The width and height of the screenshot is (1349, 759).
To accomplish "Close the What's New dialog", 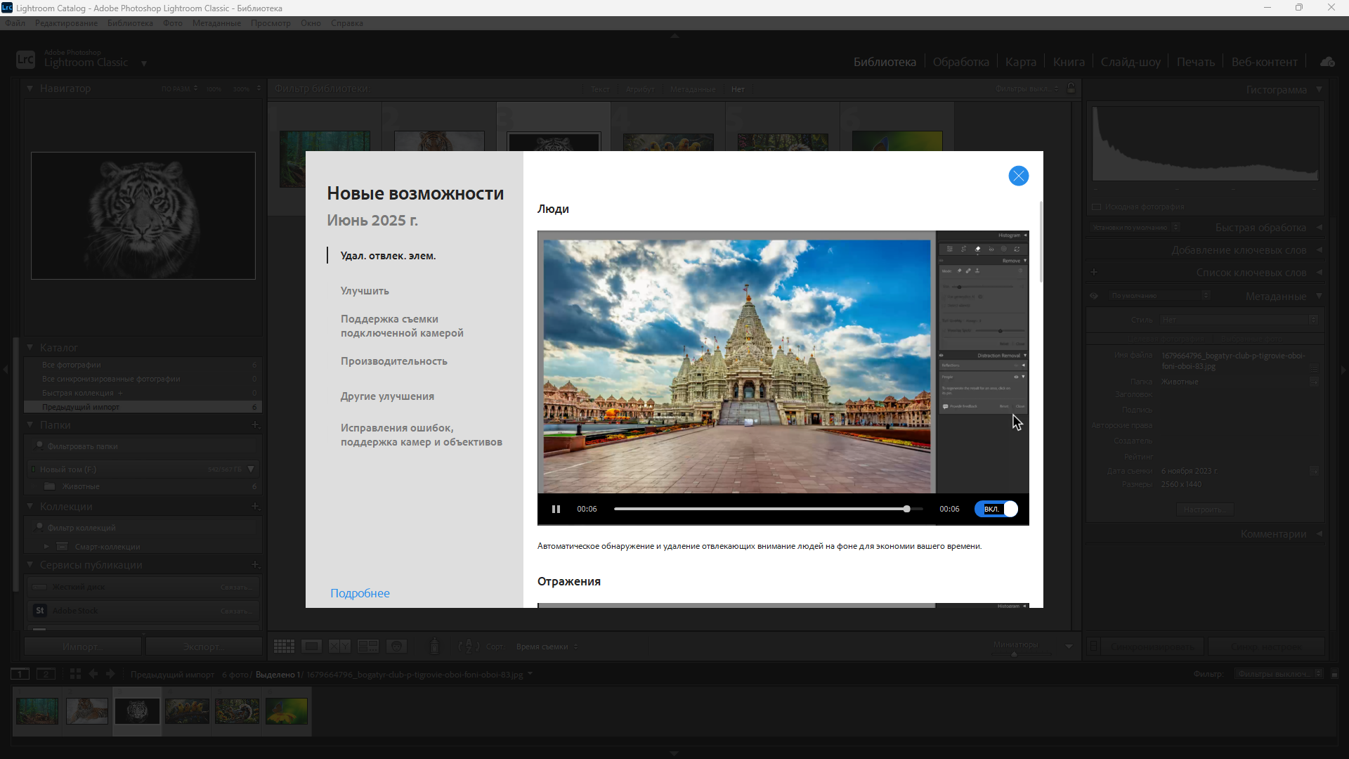I will (x=1018, y=176).
